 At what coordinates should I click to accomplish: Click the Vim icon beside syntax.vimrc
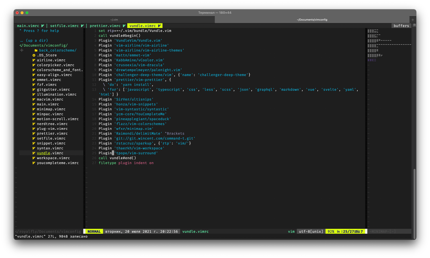pos(34,148)
